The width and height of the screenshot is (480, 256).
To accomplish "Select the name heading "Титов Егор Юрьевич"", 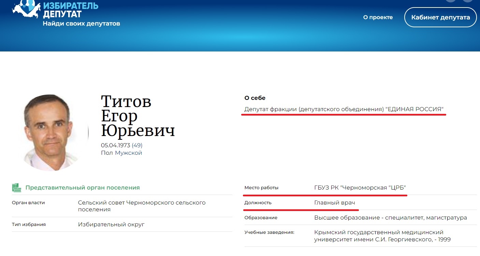I will [137, 116].
